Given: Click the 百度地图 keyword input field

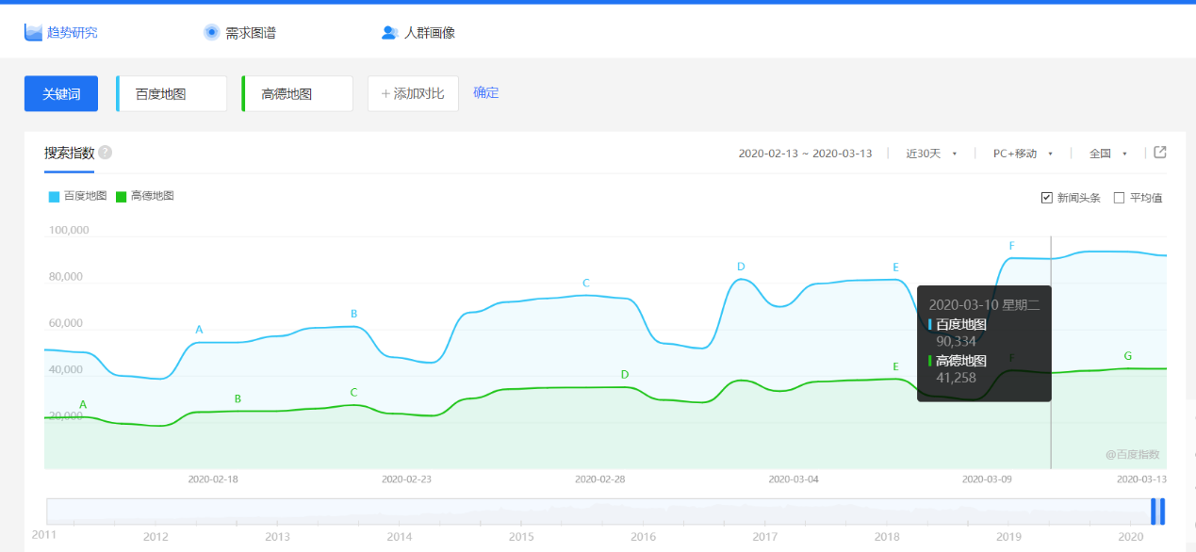Looking at the screenshot, I should coord(171,92).
